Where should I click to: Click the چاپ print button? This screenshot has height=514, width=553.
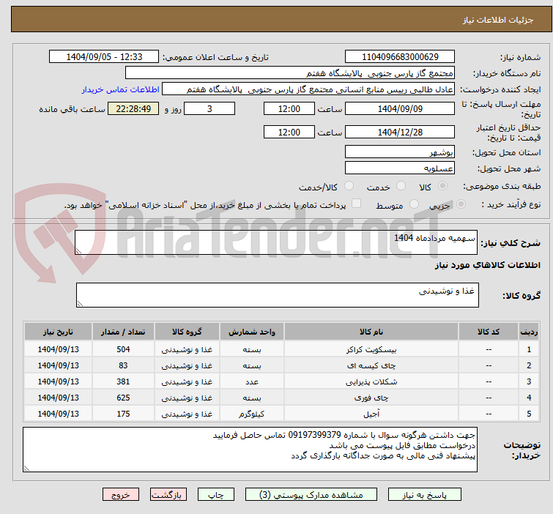click(x=215, y=495)
